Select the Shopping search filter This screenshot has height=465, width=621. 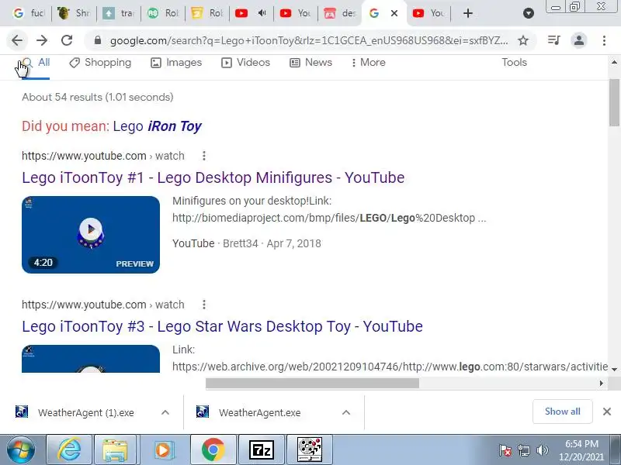click(100, 63)
